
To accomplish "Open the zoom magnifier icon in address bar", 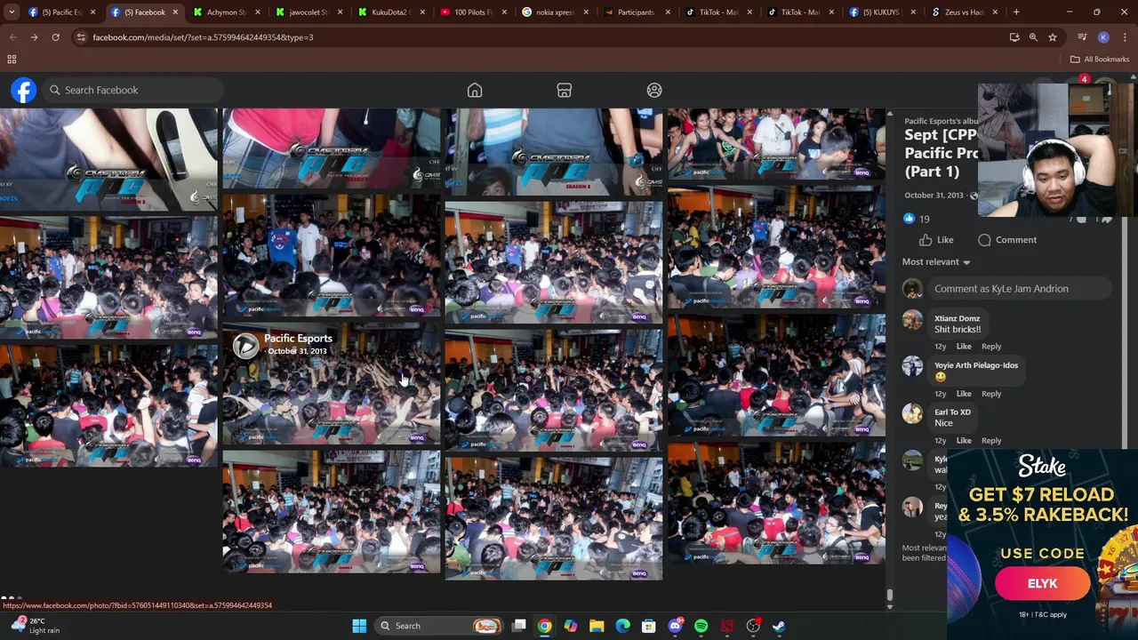I will tap(1033, 37).
